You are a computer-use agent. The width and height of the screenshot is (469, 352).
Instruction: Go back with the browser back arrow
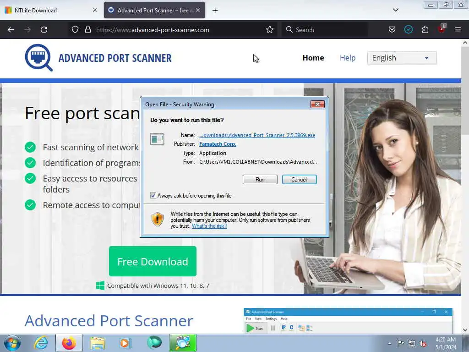[x=11, y=30]
